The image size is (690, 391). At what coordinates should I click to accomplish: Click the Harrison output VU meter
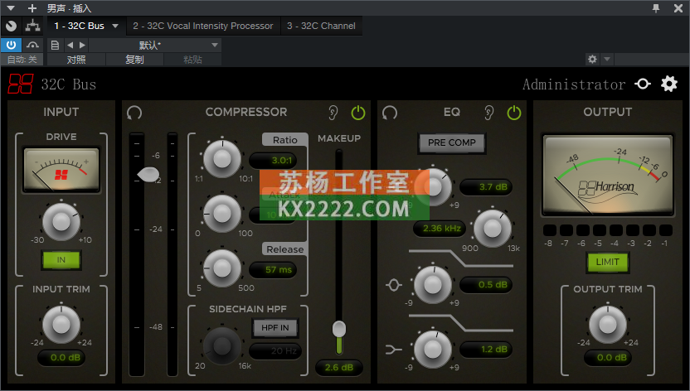pyautogui.click(x=607, y=175)
